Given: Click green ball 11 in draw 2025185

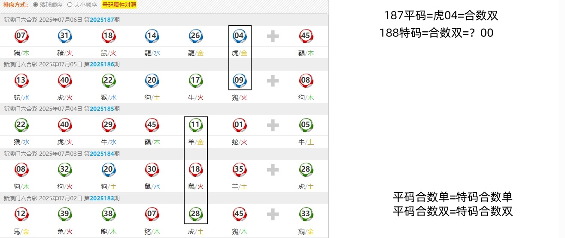Looking at the screenshot, I should (x=195, y=125).
